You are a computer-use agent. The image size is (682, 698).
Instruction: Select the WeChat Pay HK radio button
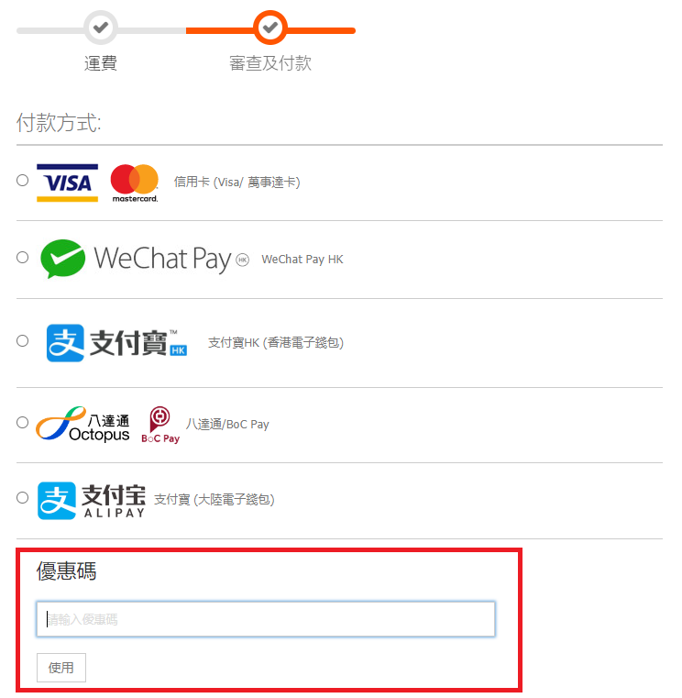[22, 258]
